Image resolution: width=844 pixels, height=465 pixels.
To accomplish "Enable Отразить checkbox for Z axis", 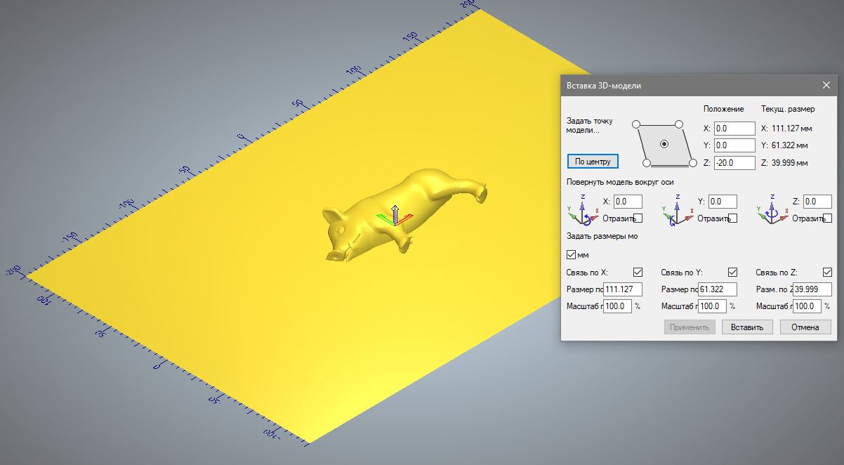I will (x=829, y=218).
